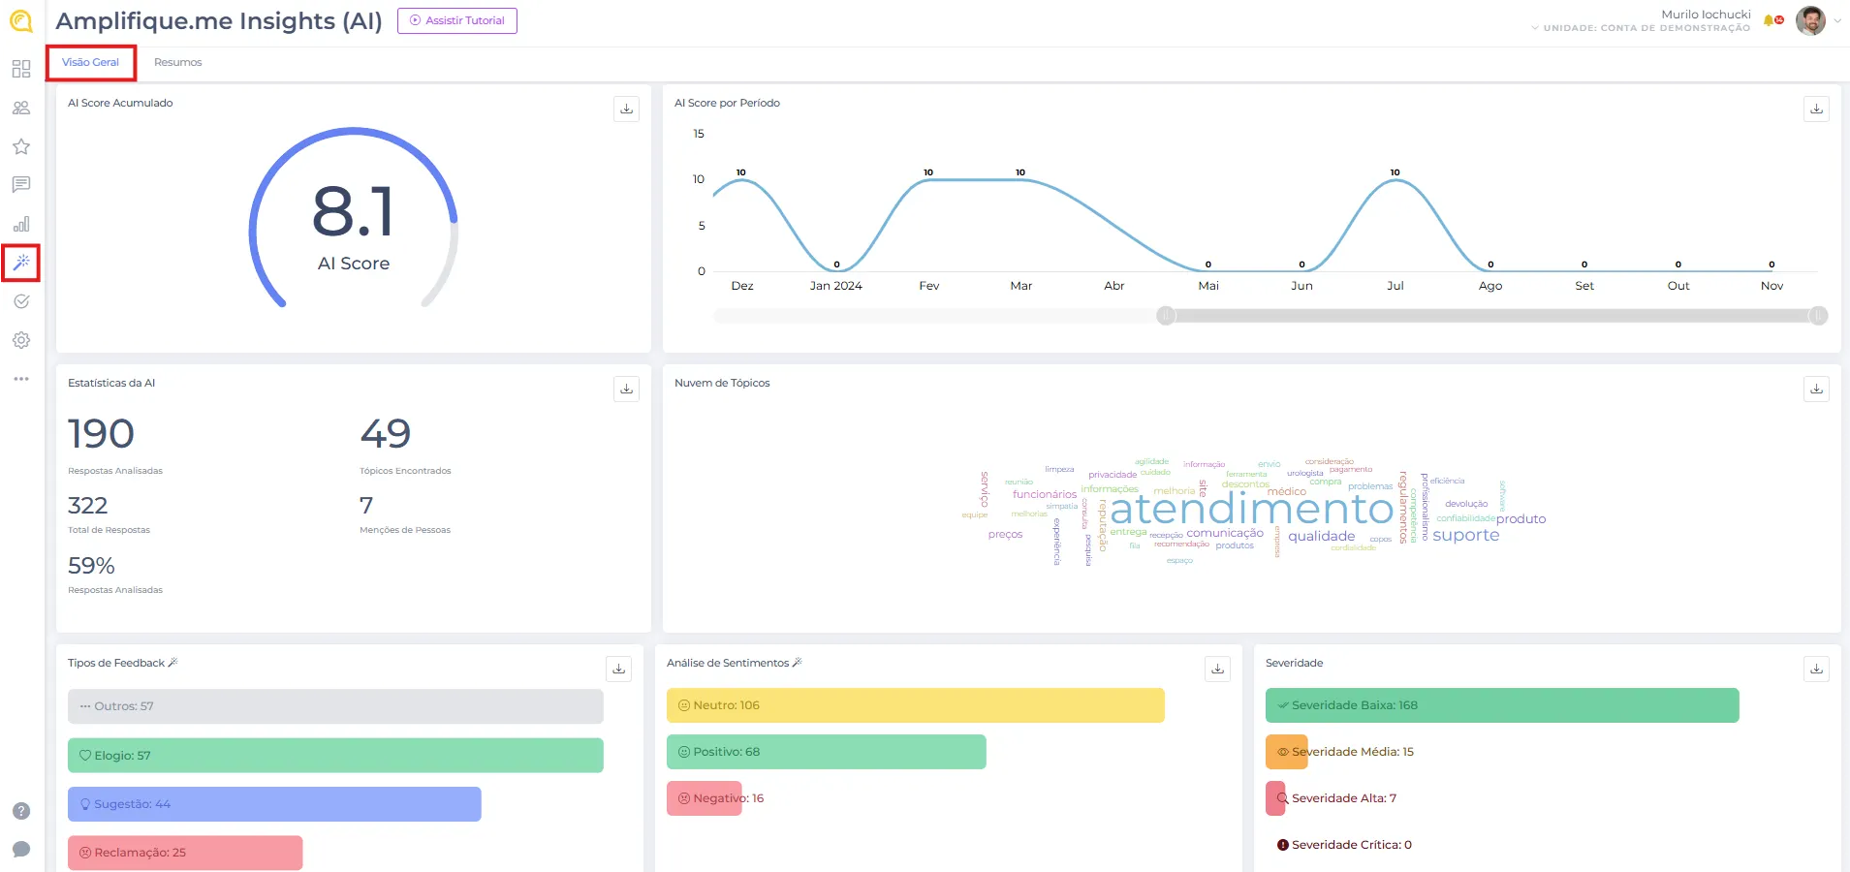The width and height of the screenshot is (1850, 872).
Task: Open the bar chart reports sidebar icon
Action: point(21,224)
